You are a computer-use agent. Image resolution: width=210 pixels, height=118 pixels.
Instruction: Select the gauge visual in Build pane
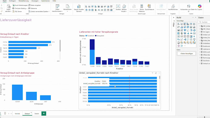click(x=191, y=33)
